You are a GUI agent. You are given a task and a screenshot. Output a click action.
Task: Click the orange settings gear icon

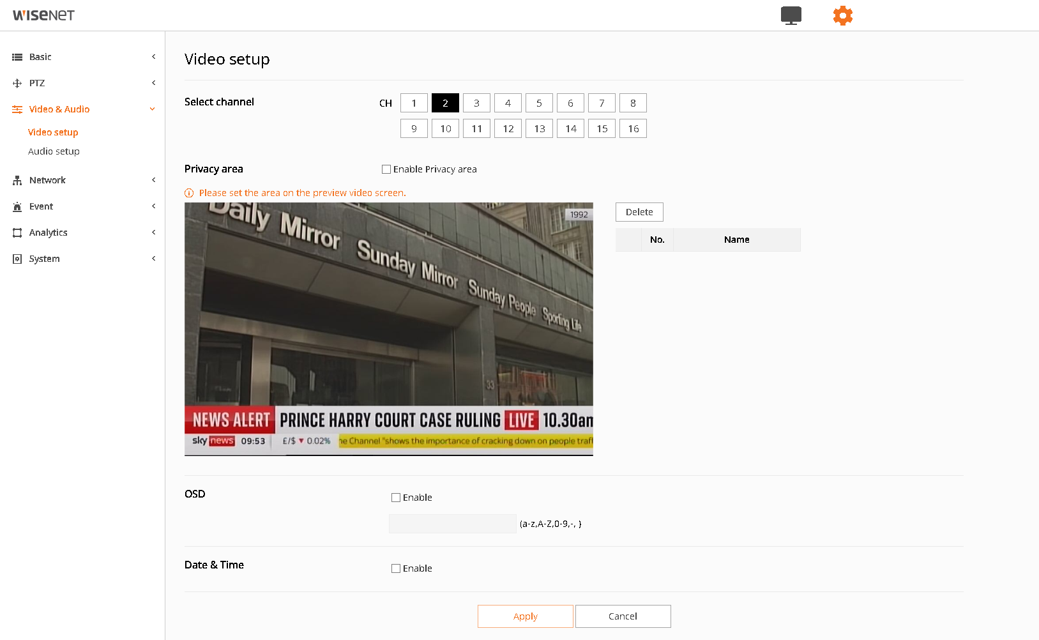click(843, 15)
